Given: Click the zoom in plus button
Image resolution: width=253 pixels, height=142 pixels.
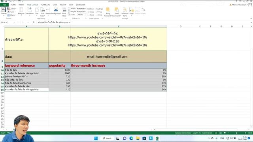Looking at the screenshot, I should tap(245, 133).
